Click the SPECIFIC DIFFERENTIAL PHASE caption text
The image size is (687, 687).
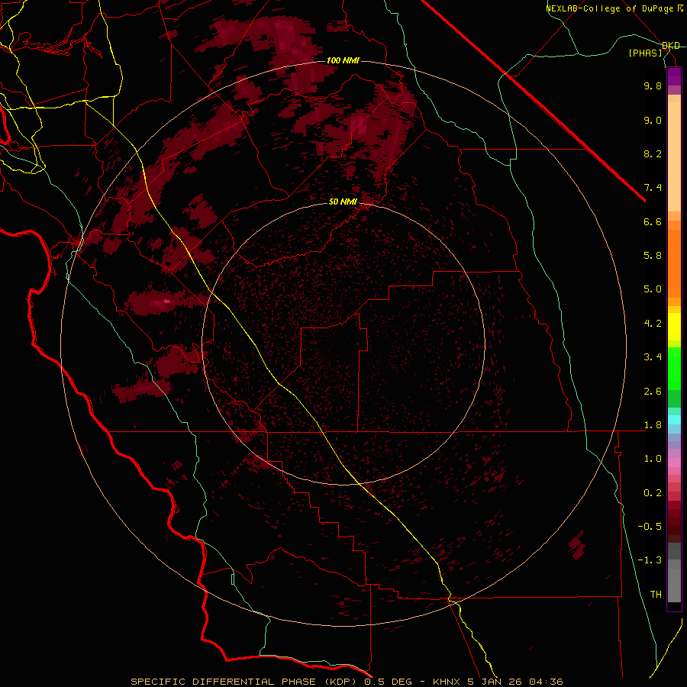pos(223,682)
